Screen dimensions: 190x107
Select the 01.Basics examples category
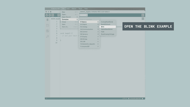pyautogui.click(x=89, y=22)
